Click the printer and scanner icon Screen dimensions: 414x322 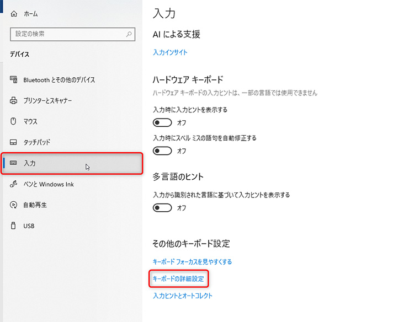pos(14,101)
